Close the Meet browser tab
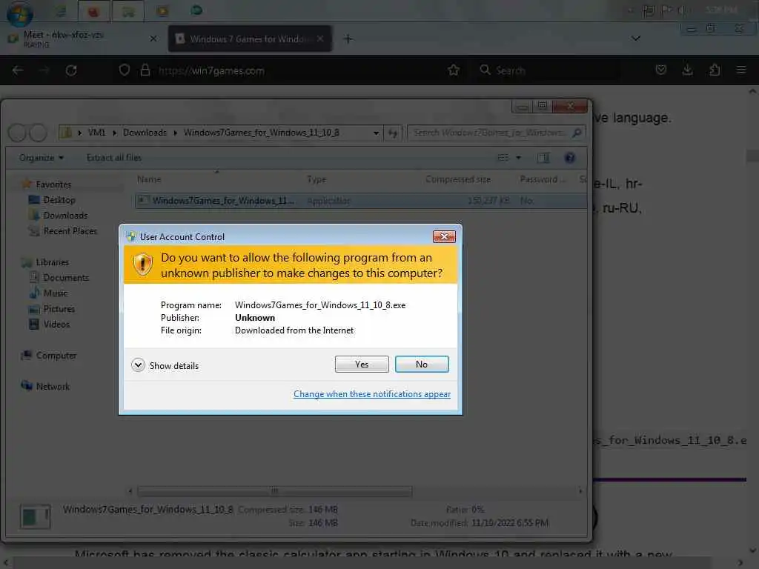The height and width of the screenshot is (569, 759). click(153, 39)
